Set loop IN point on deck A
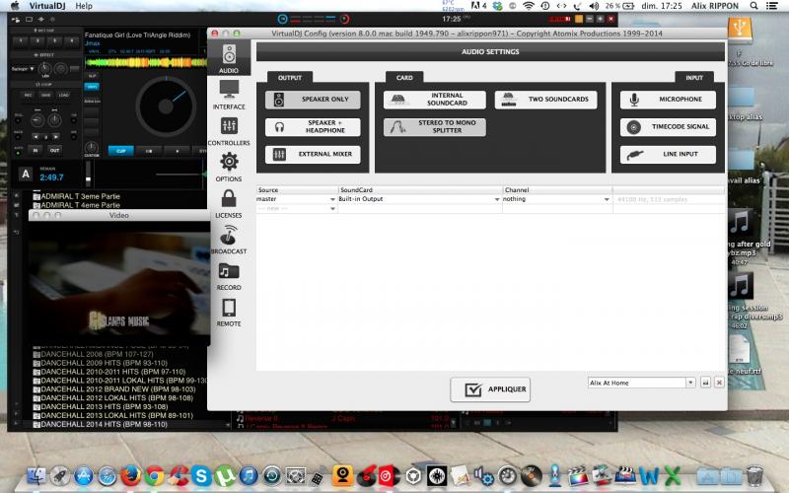Image resolution: width=789 pixels, height=493 pixels. click(x=36, y=150)
